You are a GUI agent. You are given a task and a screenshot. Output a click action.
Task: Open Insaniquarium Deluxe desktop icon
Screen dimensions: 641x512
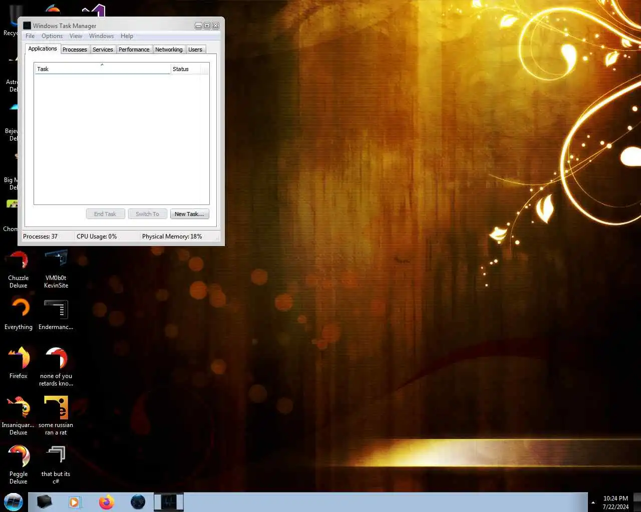(19, 415)
